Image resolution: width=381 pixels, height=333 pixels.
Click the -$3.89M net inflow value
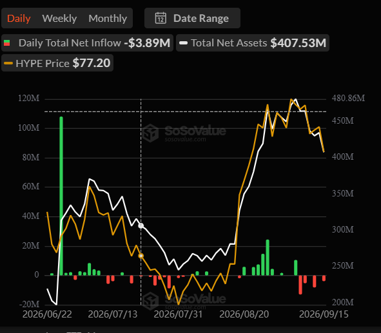(147, 43)
